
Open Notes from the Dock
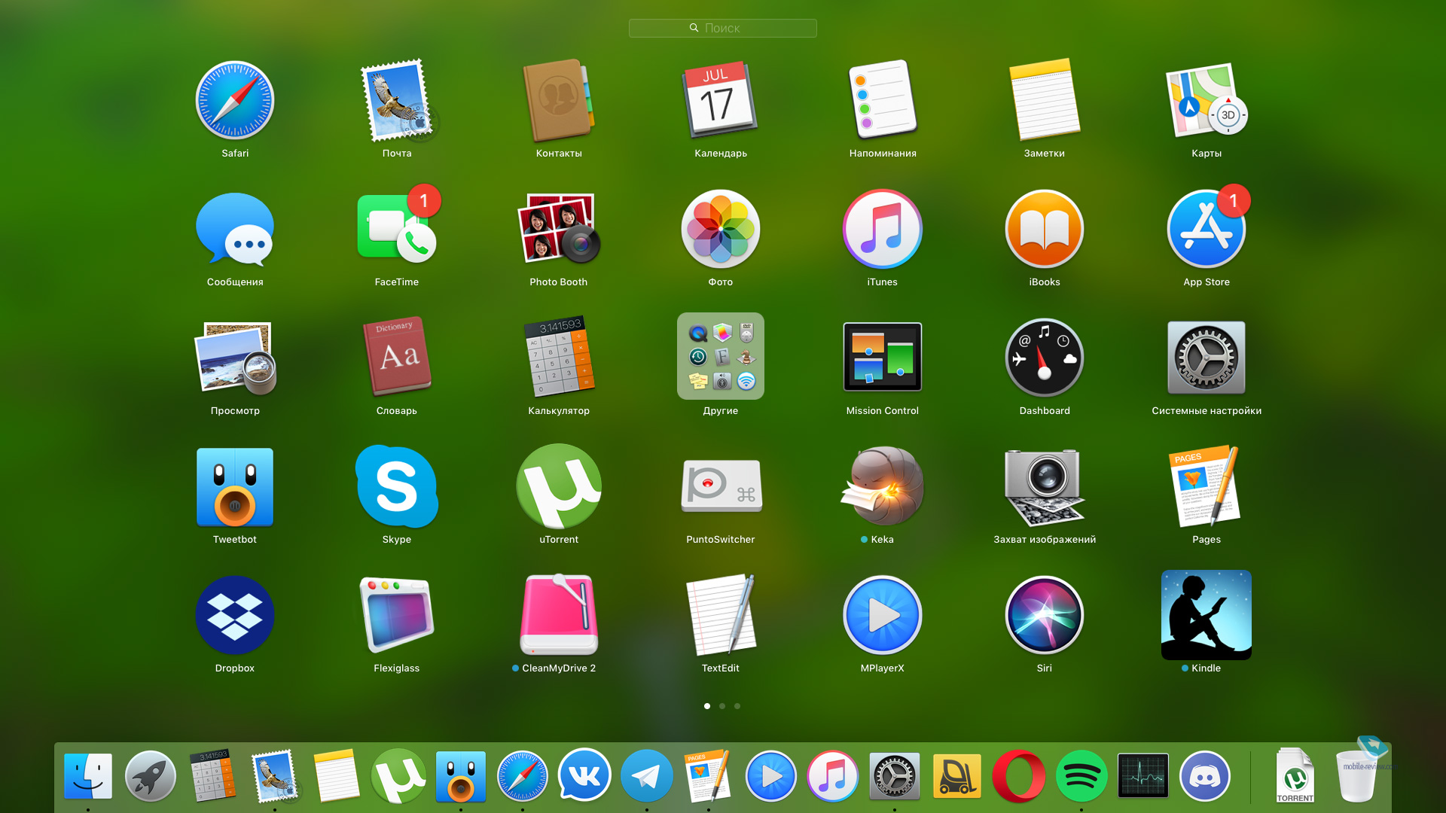click(336, 776)
